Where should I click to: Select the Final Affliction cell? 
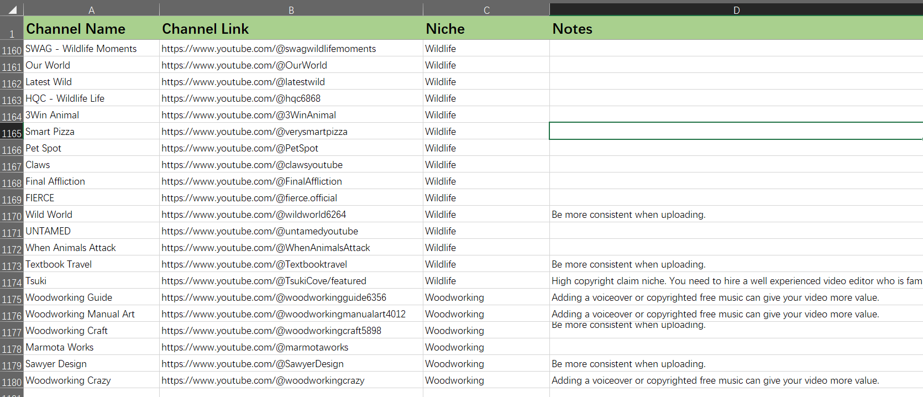pyautogui.click(x=91, y=181)
